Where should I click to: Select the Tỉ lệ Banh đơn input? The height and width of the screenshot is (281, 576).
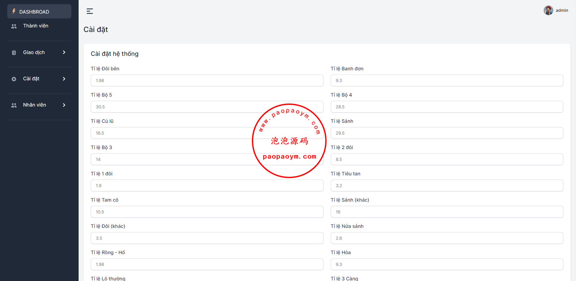pos(447,81)
